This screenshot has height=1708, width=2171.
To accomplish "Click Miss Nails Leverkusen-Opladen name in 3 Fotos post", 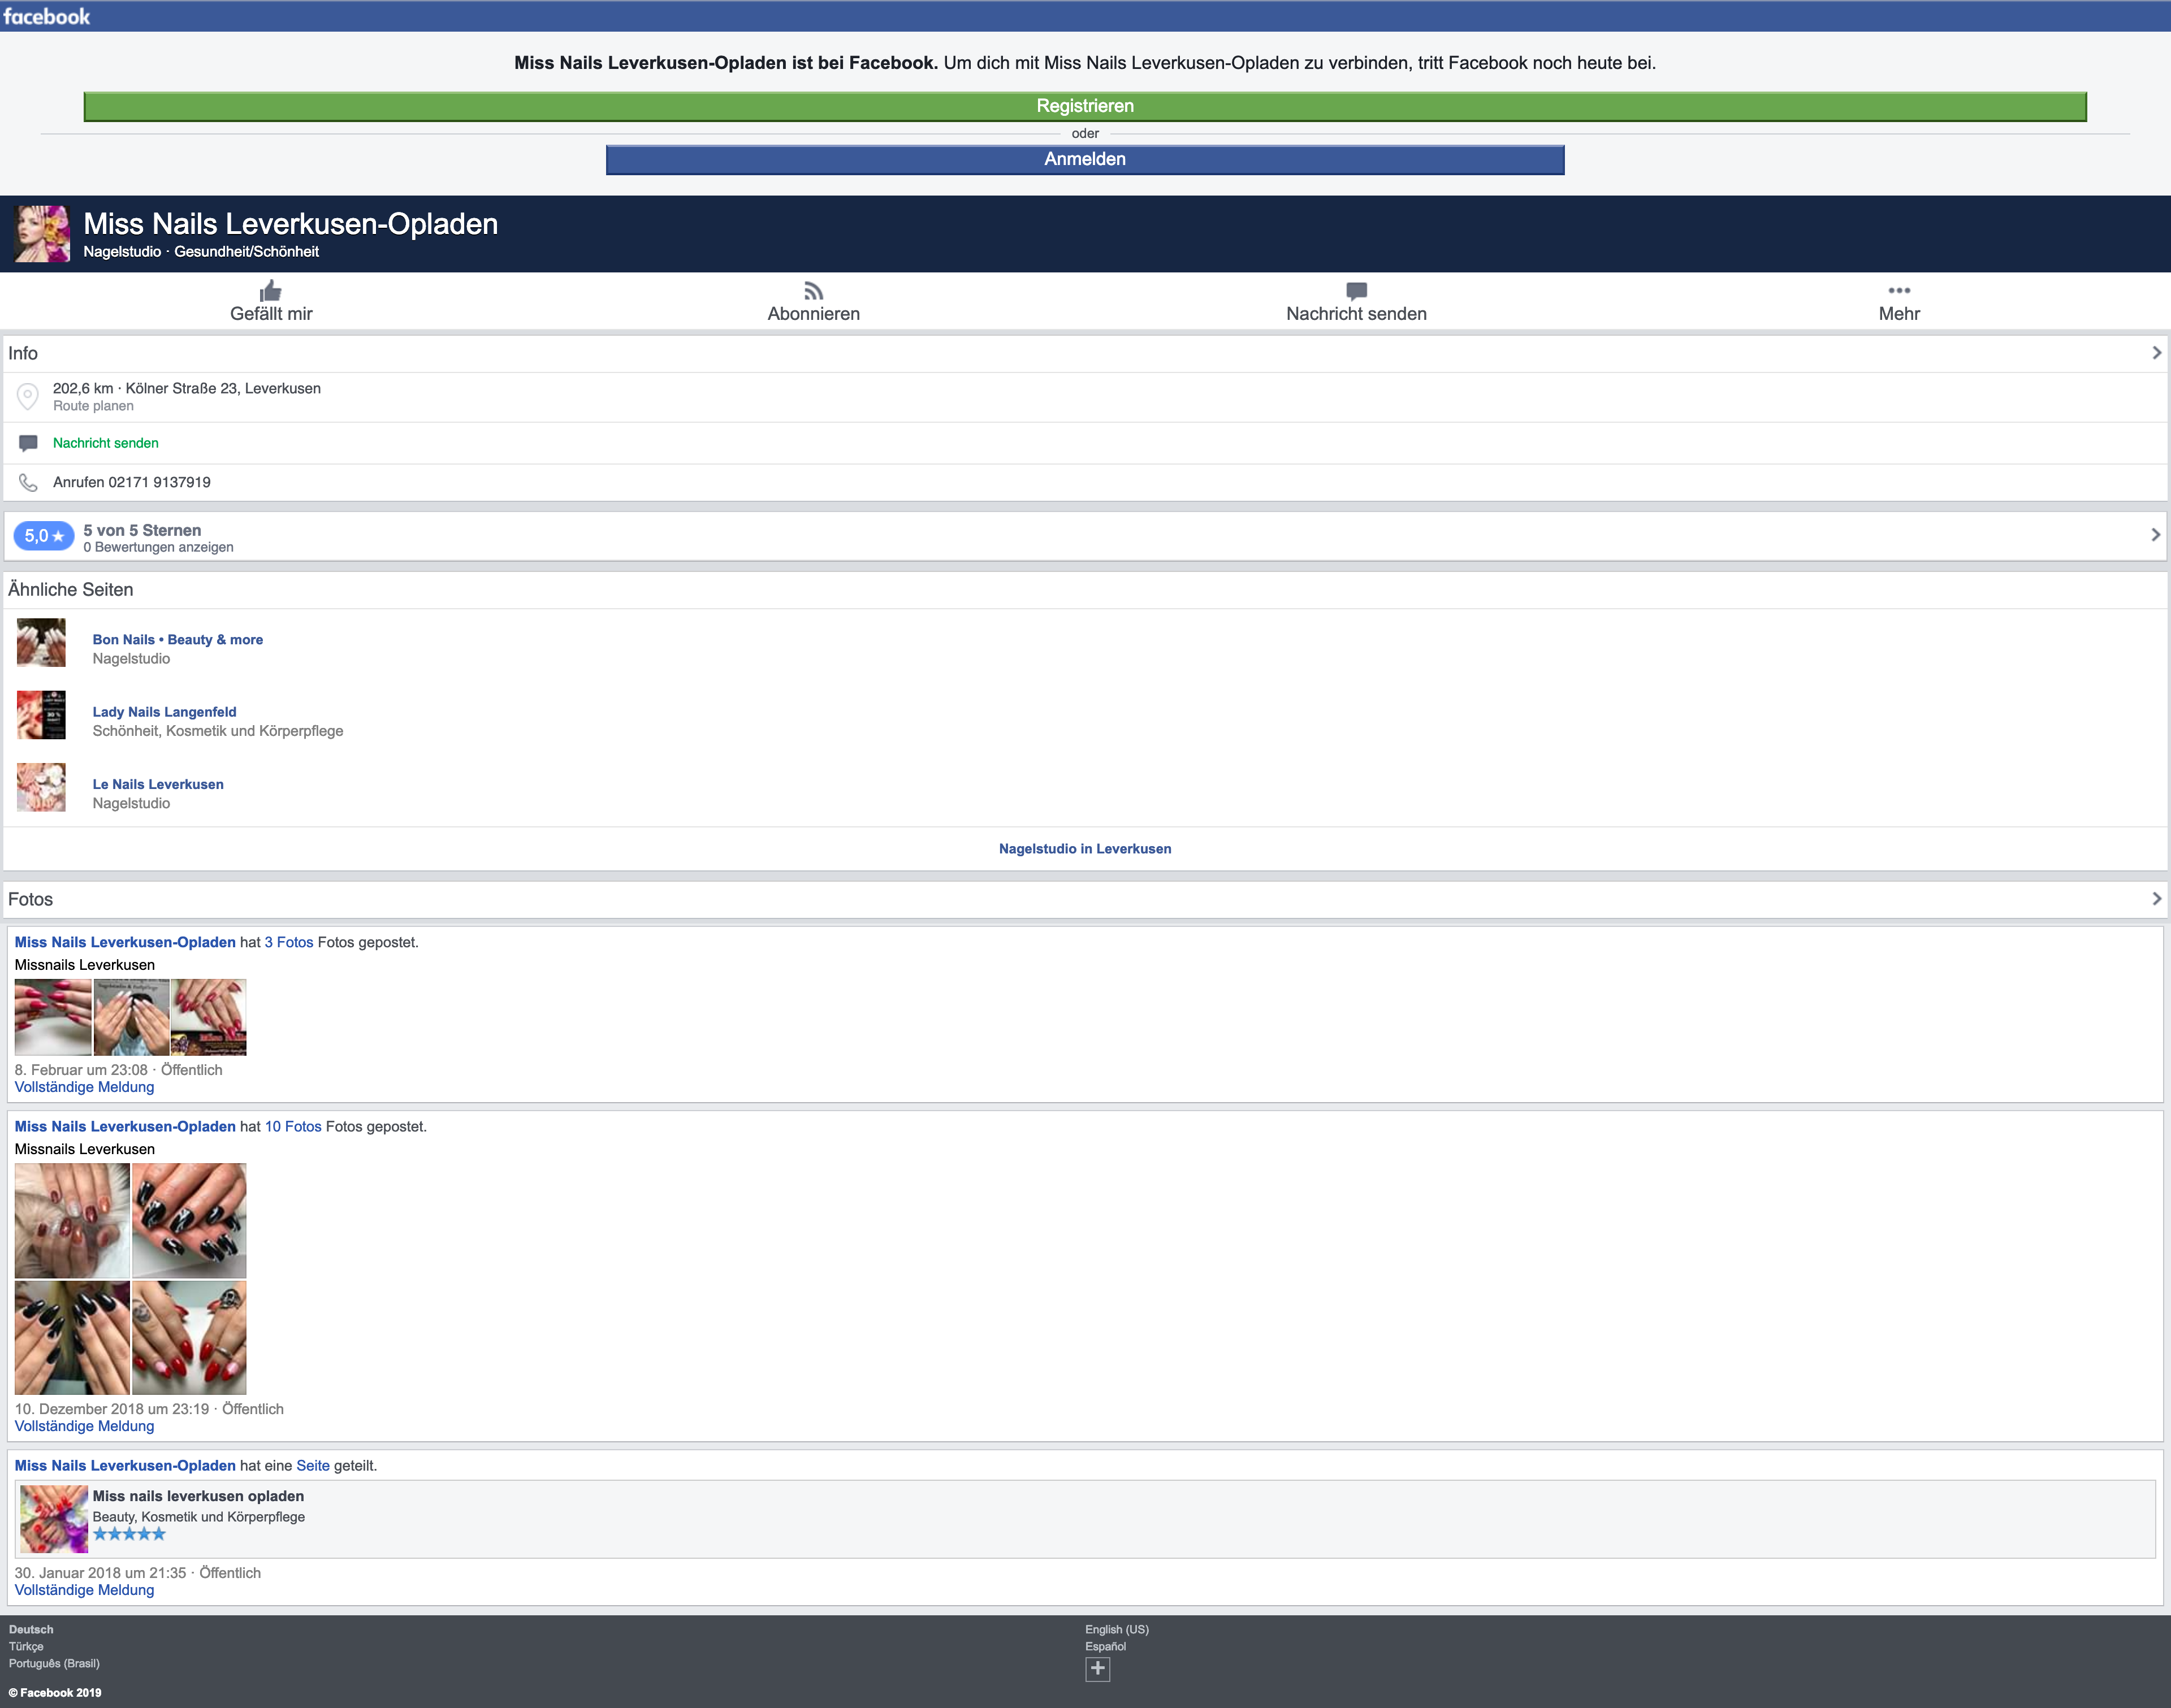I will [x=125, y=942].
